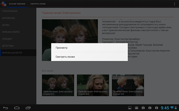Tap the Все серии section label
This screenshot has height=111, width=179.
click(48, 71)
